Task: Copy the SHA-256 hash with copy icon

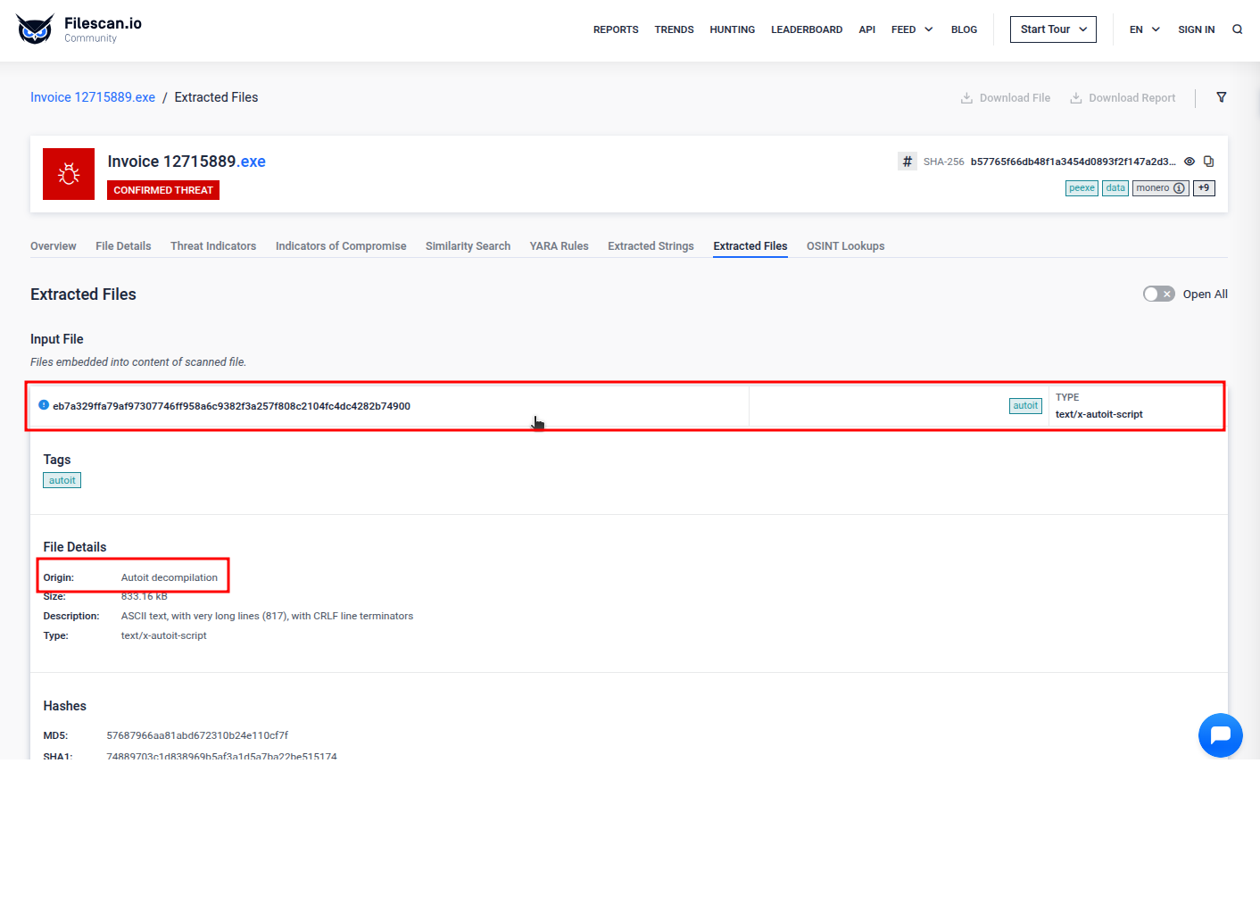Action: pyautogui.click(x=1208, y=162)
